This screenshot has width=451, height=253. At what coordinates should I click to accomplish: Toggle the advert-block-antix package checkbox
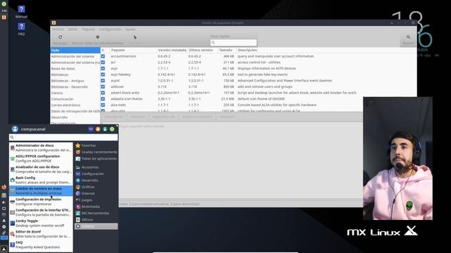pos(103,93)
